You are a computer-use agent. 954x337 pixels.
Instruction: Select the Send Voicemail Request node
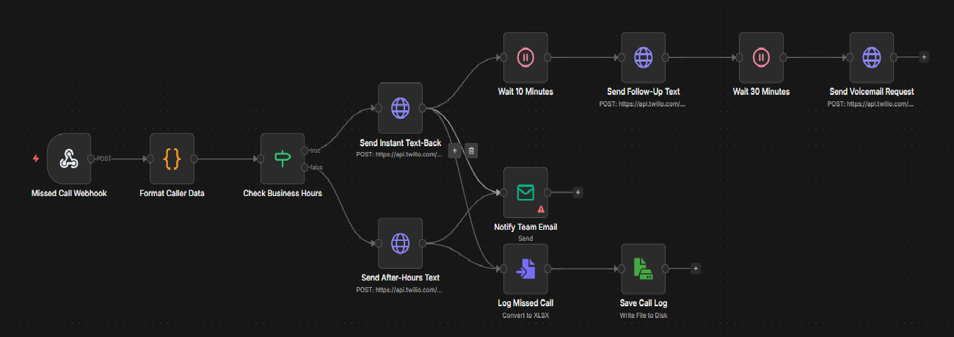pyautogui.click(x=871, y=57)
